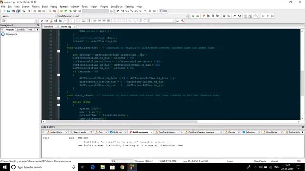Close the Management panel
The width and height of the screenshot is (305, 171).
pyautogui.click(x=38, y=25)
